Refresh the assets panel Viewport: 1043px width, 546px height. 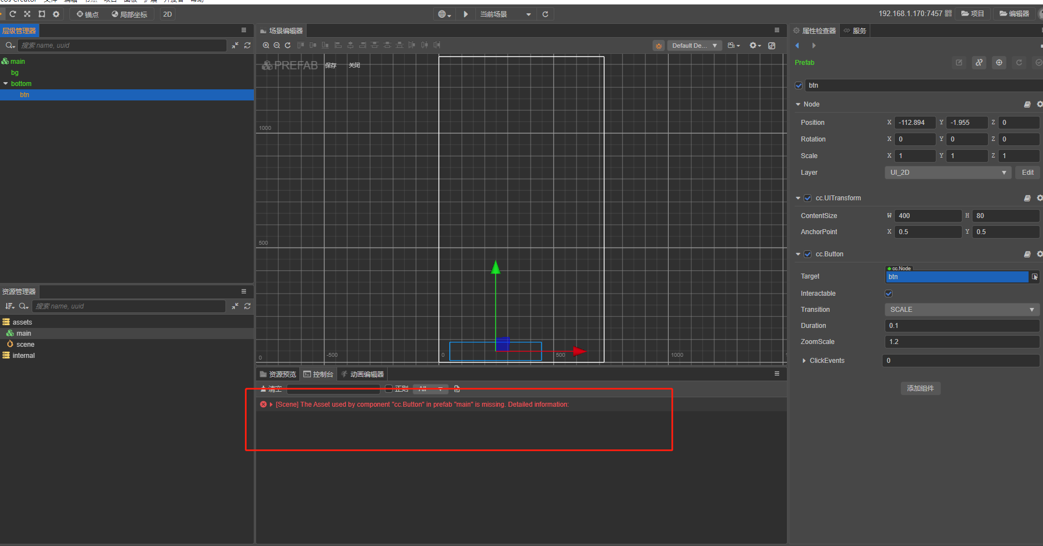click(248, 306)
